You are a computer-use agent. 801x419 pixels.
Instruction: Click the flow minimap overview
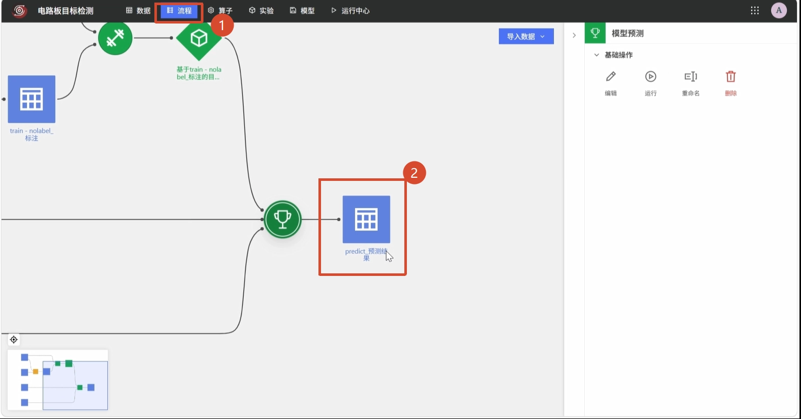pos(58,380)
